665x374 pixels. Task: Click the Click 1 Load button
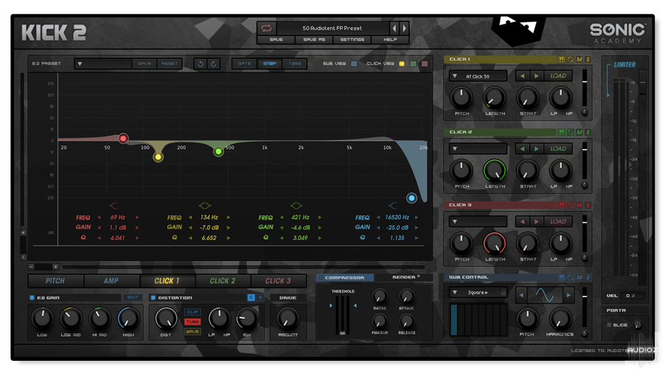click(x=558, y=76)
